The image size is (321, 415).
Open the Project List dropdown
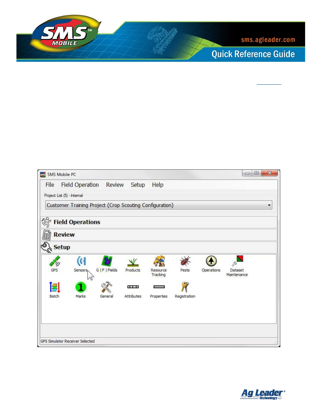[x=159, y=205]
